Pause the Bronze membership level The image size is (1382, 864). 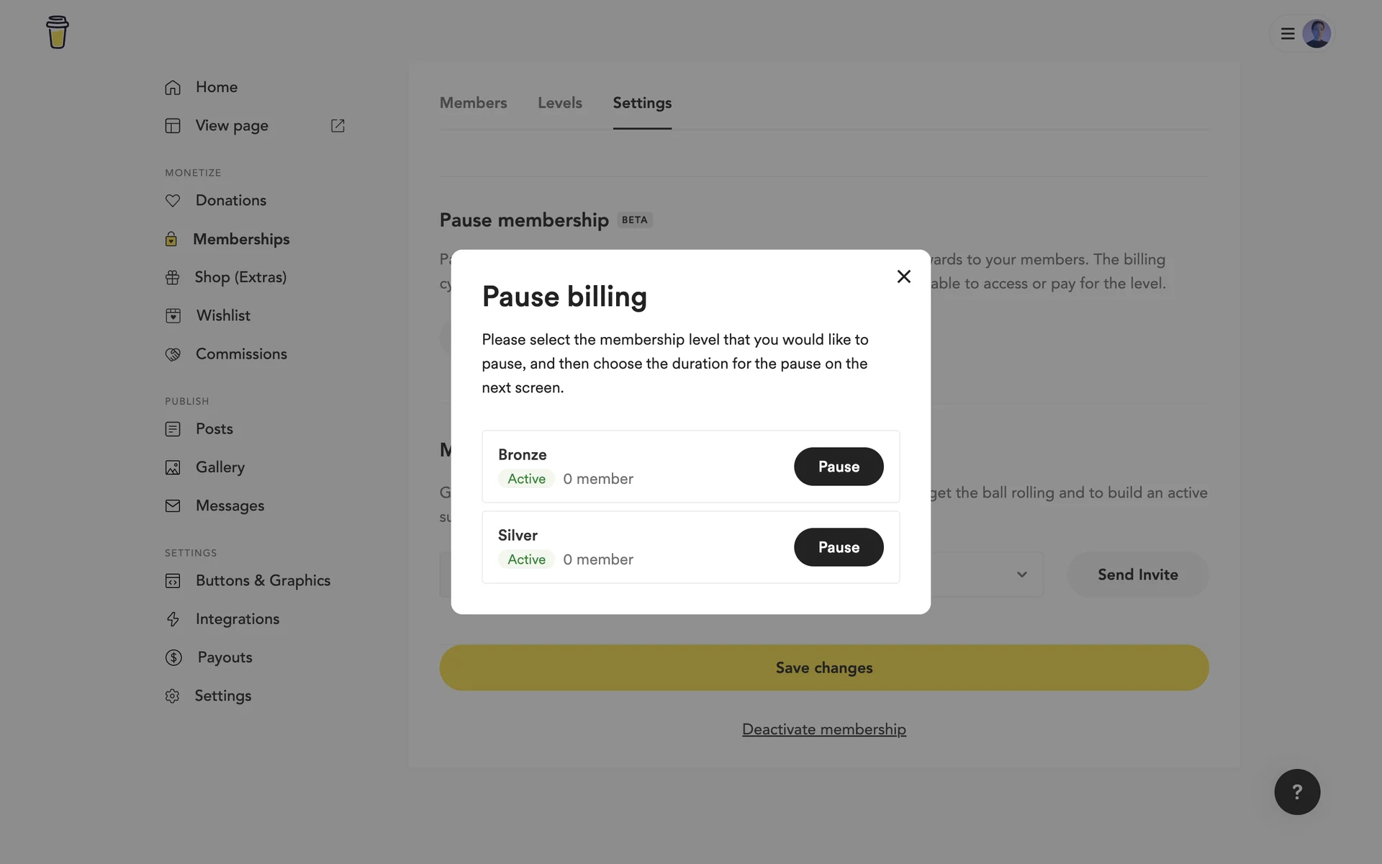click(839, 467)
